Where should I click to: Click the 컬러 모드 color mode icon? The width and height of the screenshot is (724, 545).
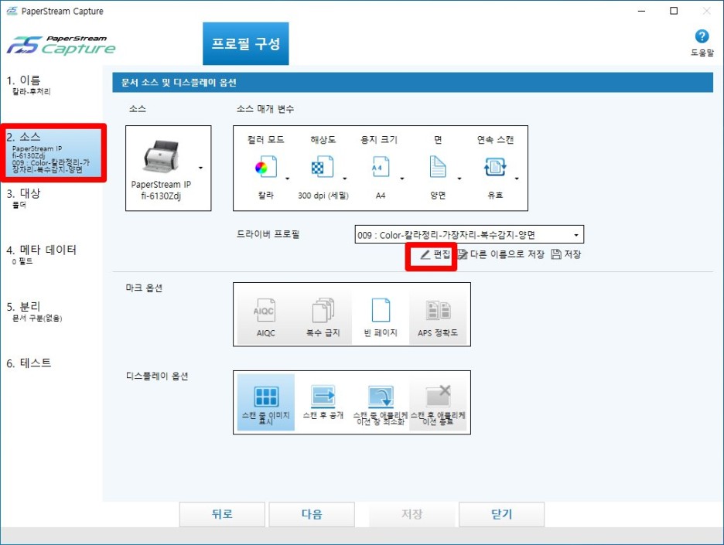(x=266, y=166)
